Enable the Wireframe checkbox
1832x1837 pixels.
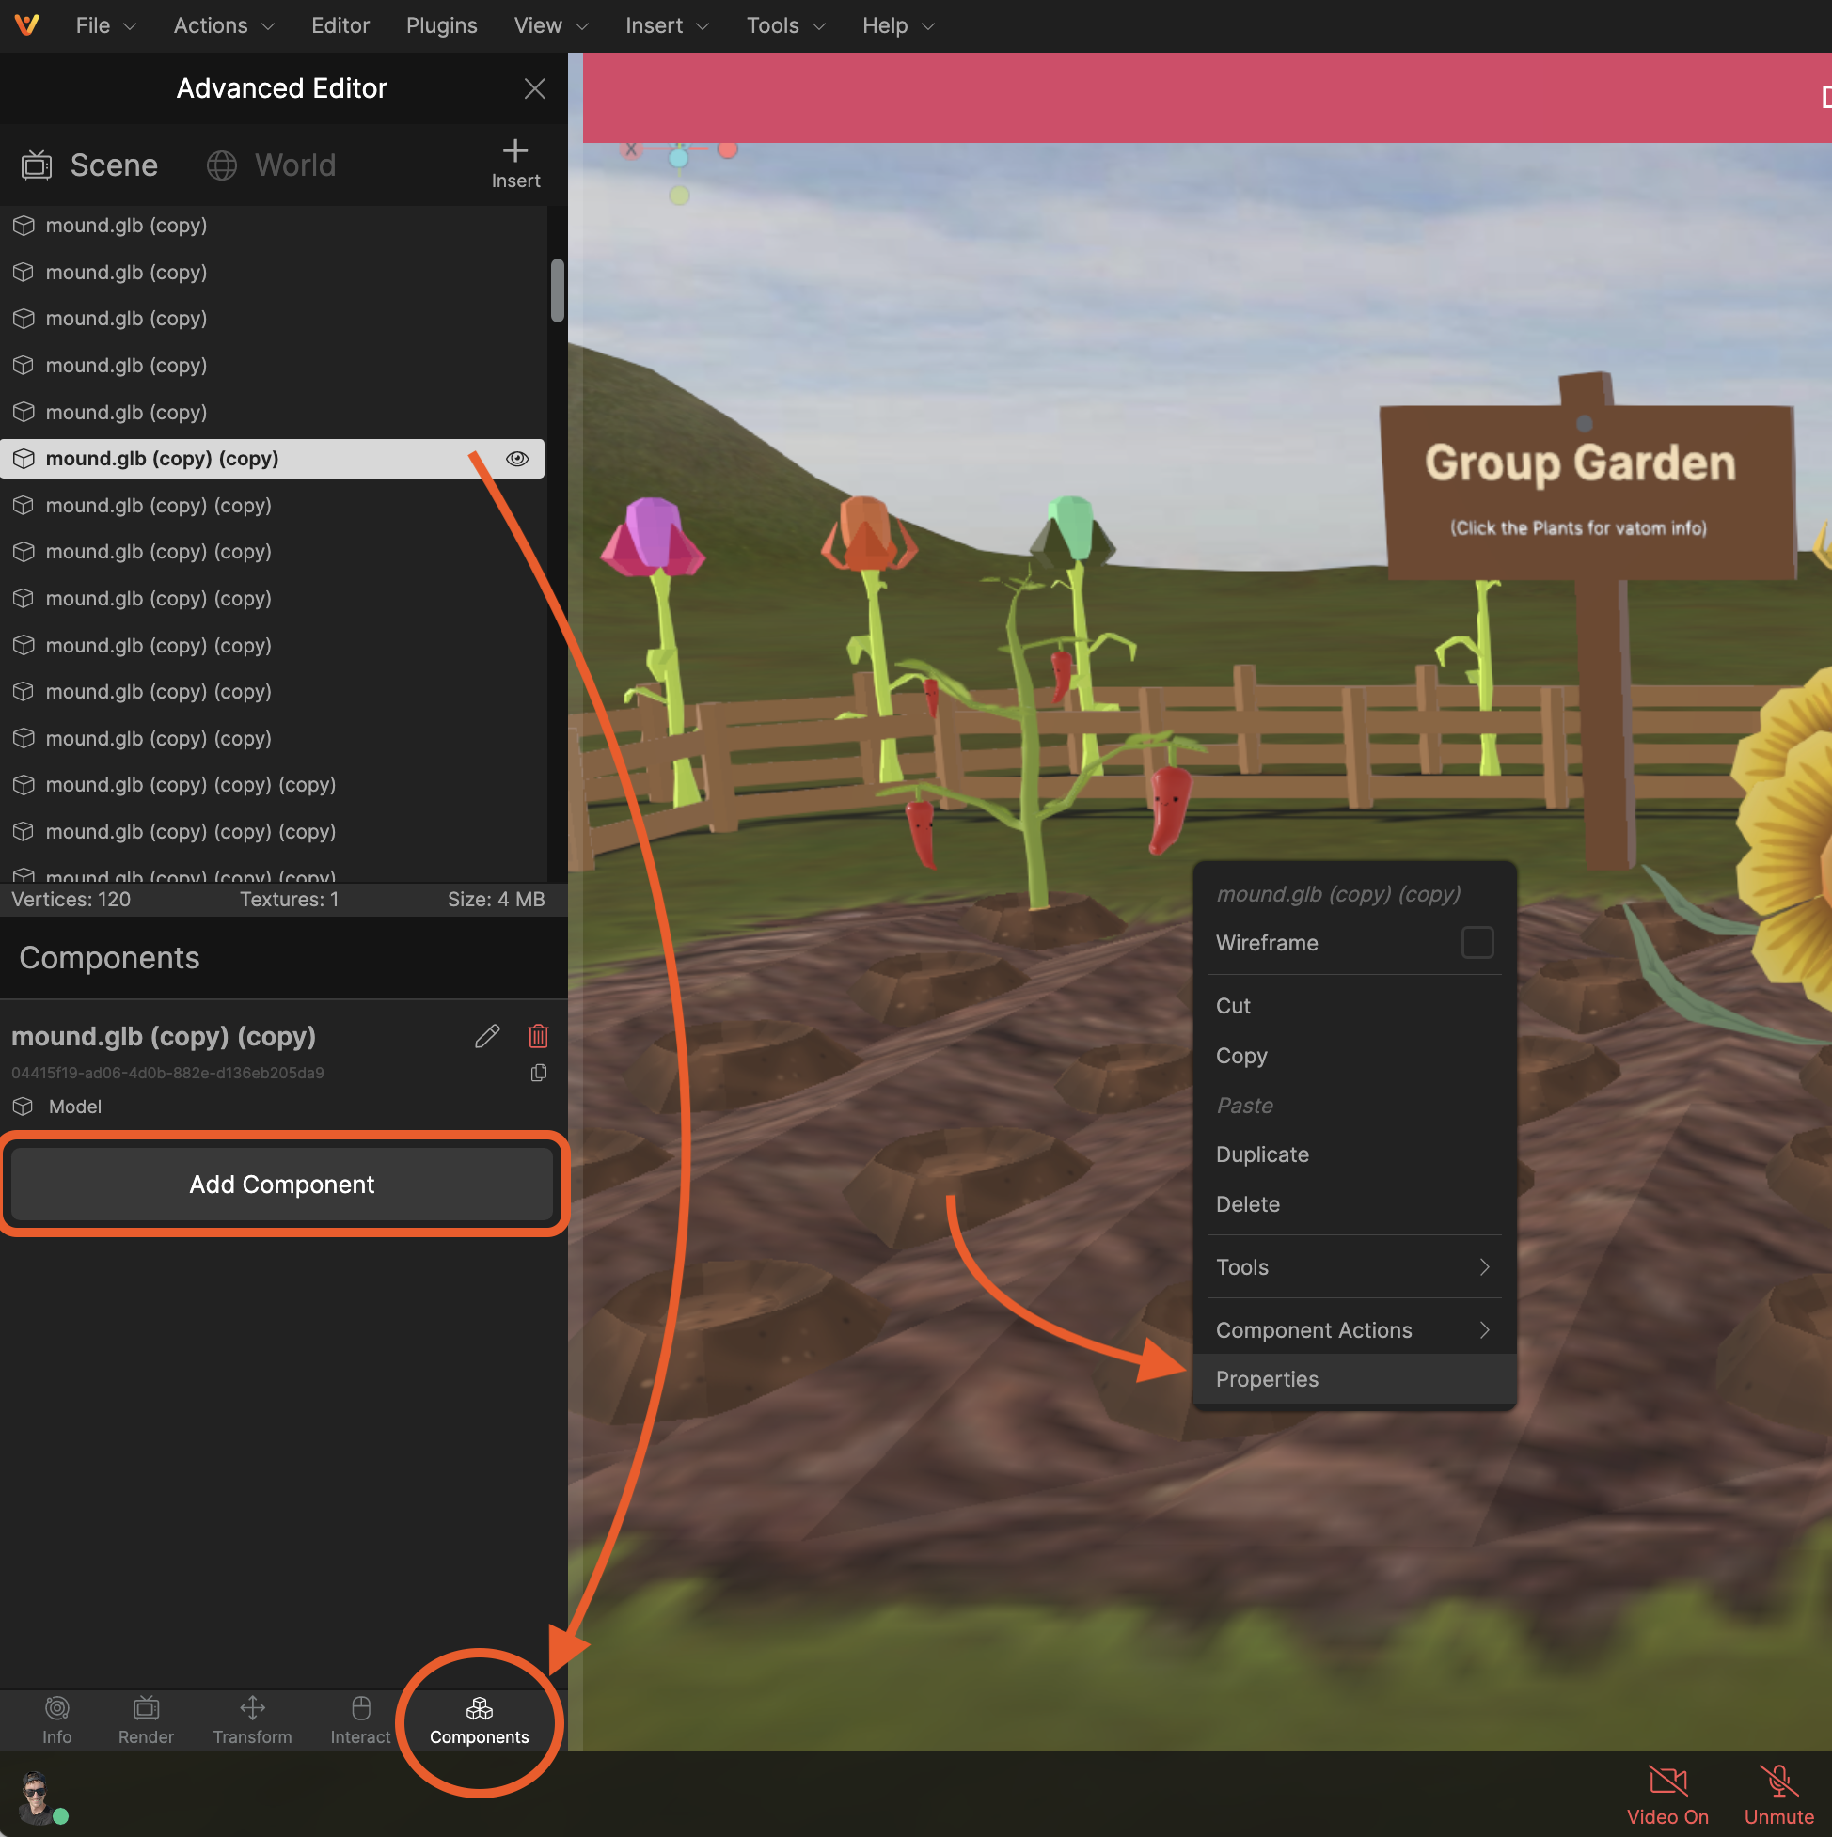click(1477, 943)
